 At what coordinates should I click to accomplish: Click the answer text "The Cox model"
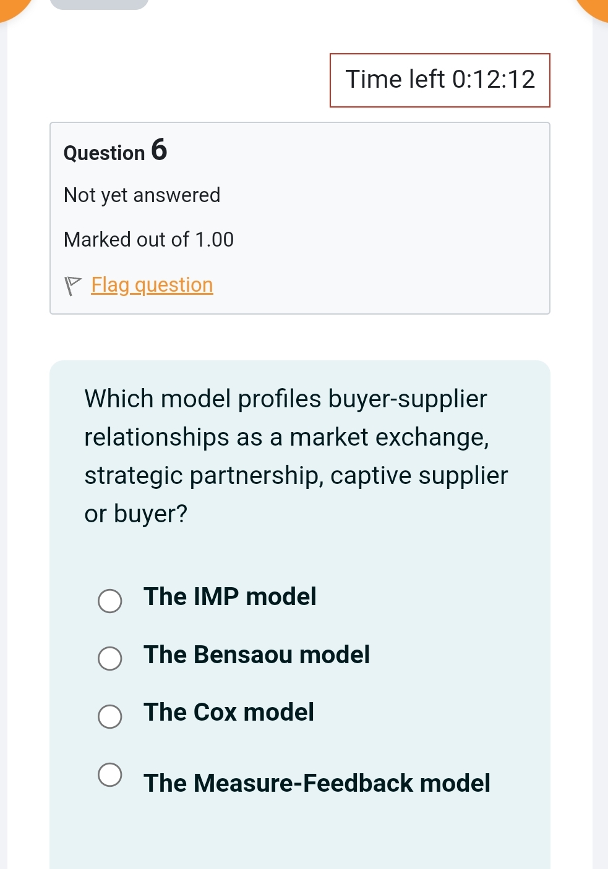pyautogui.click(x=229, y=713)
